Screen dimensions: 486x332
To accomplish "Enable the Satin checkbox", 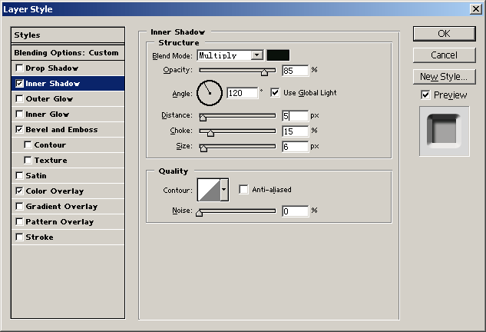I will (x=19, y=176).
